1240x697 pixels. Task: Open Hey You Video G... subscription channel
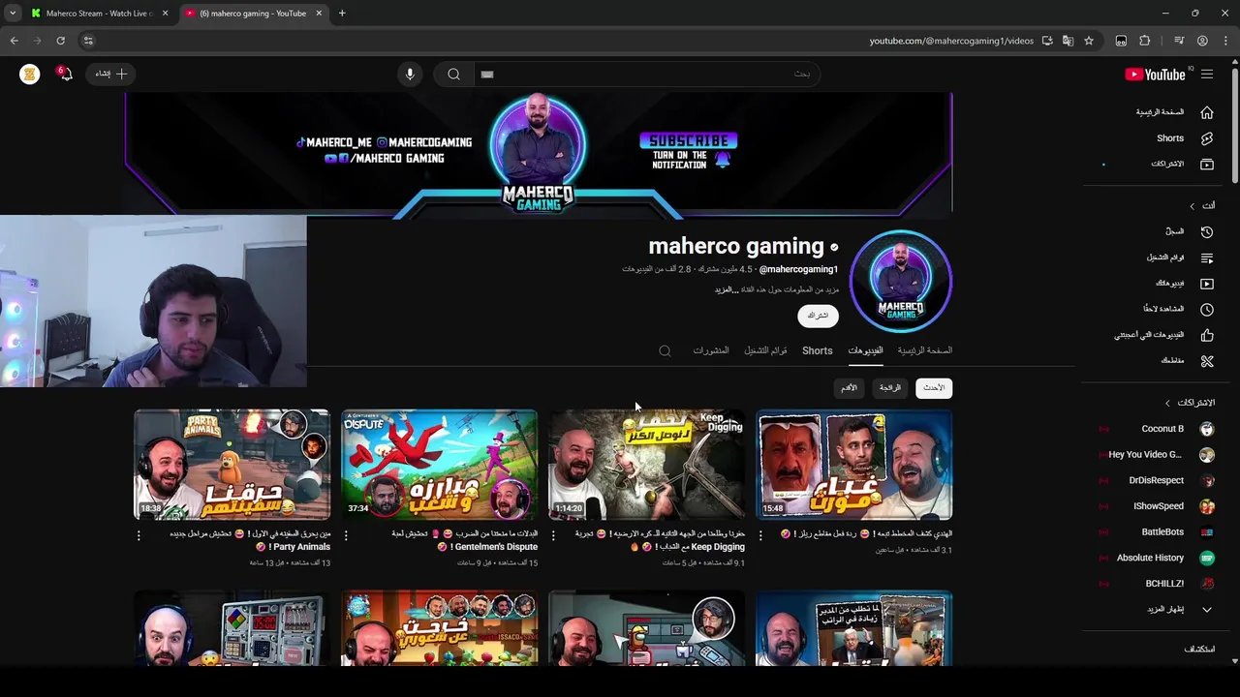(1145, 455)
